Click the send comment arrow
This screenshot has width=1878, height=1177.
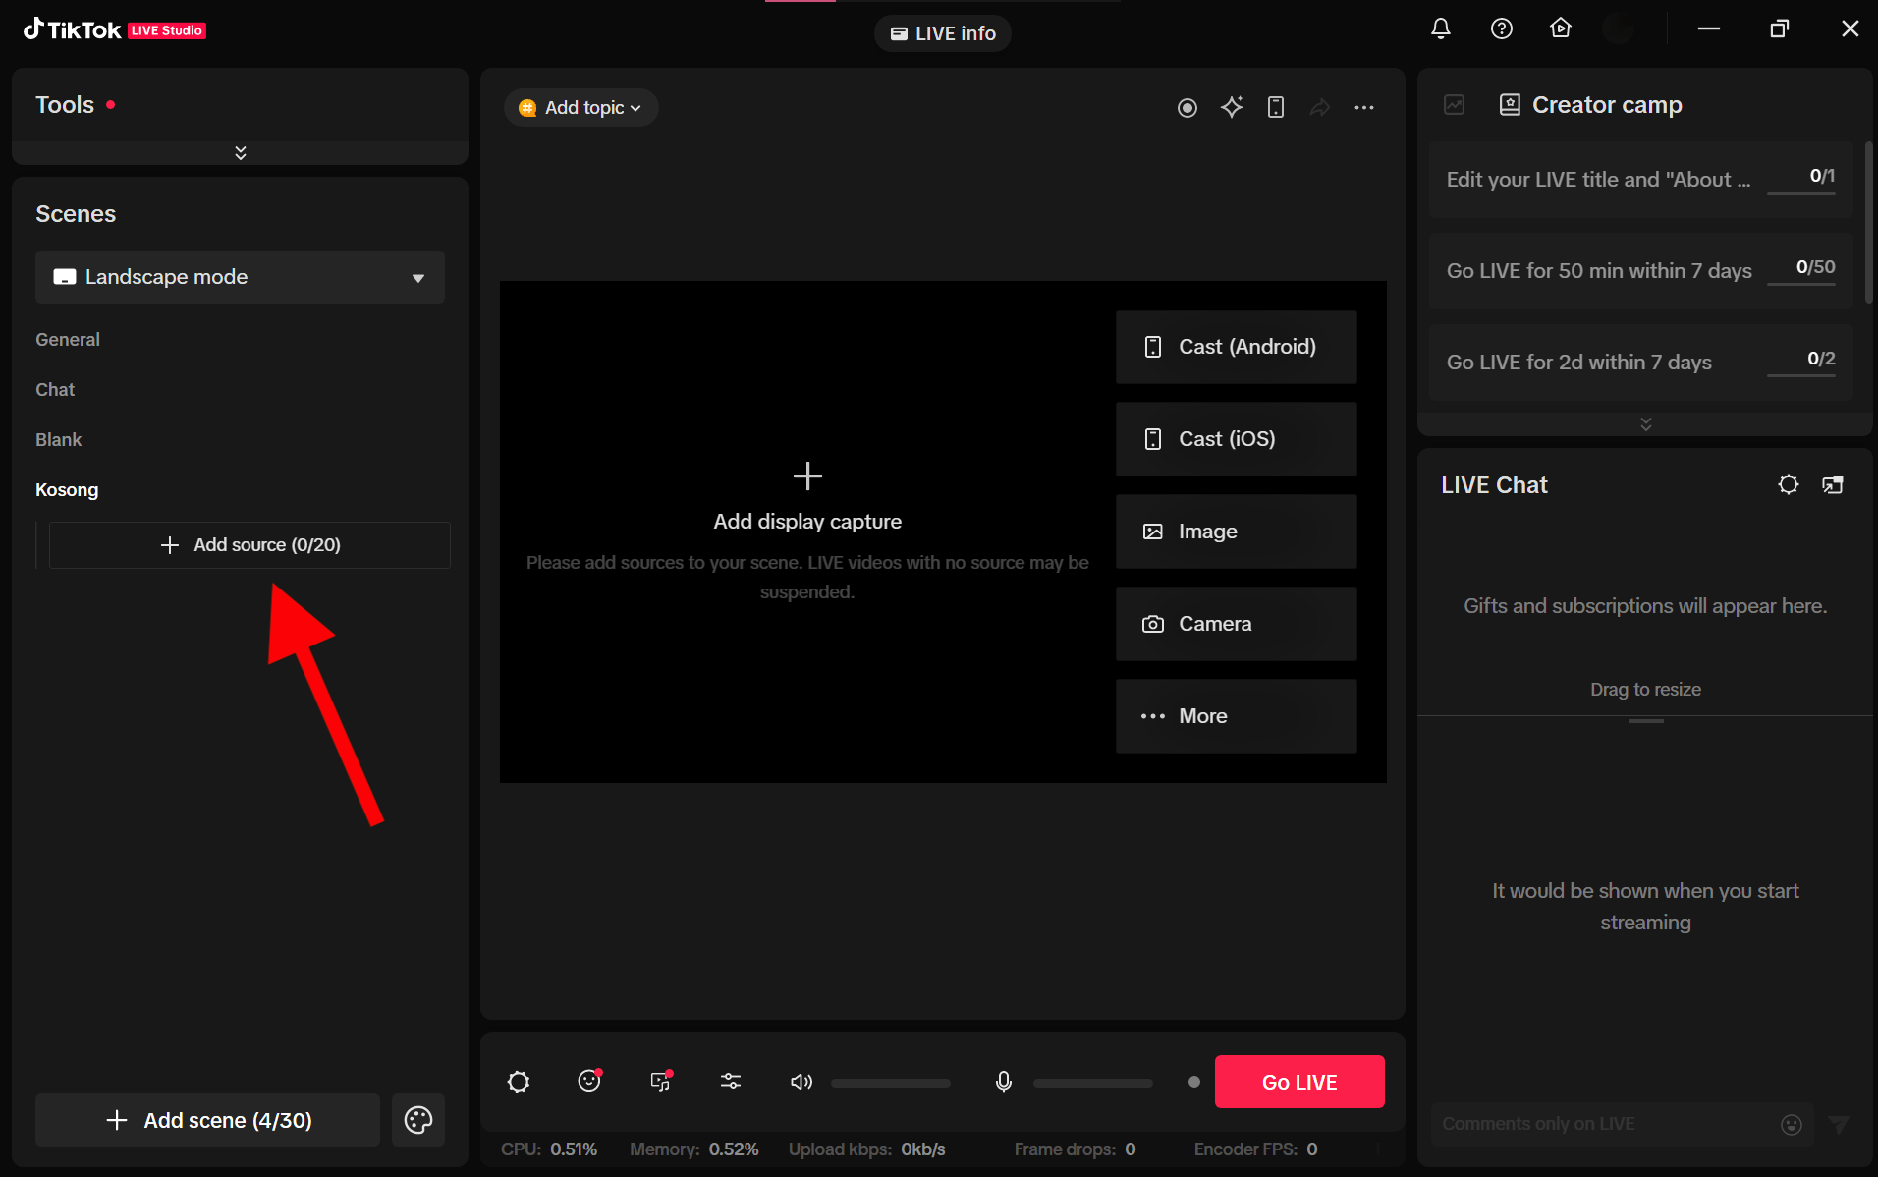[1839, 1124]
